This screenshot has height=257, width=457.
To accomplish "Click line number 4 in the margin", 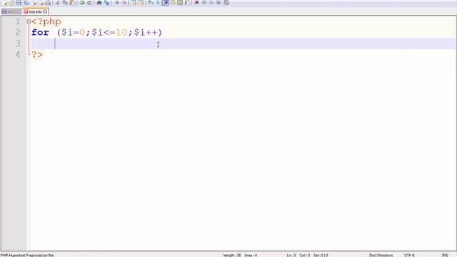I will [x=18, y=54].
